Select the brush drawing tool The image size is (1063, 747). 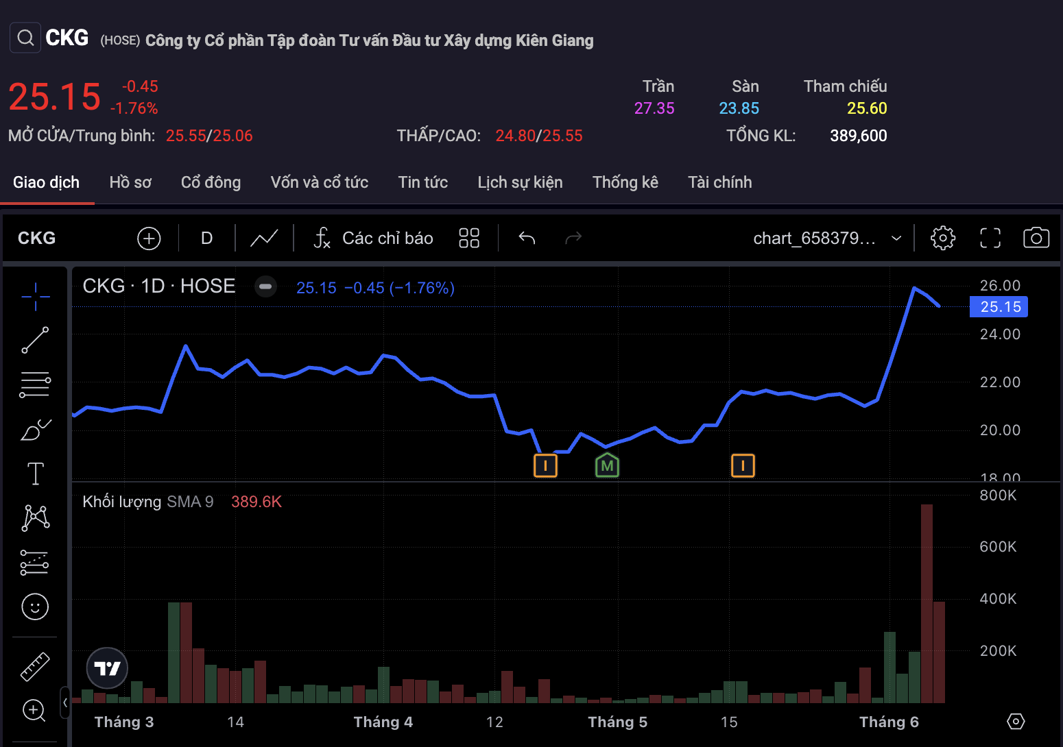[x=35, y=430]
